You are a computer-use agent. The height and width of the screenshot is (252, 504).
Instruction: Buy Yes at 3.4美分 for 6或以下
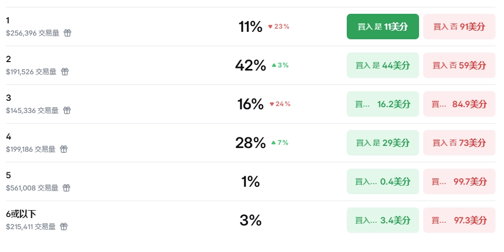(382, 220)
